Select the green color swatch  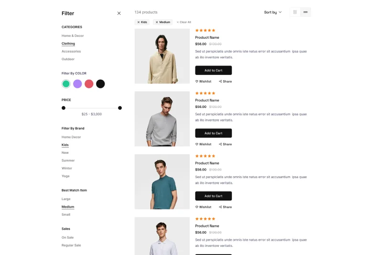[x=66, y=84]
